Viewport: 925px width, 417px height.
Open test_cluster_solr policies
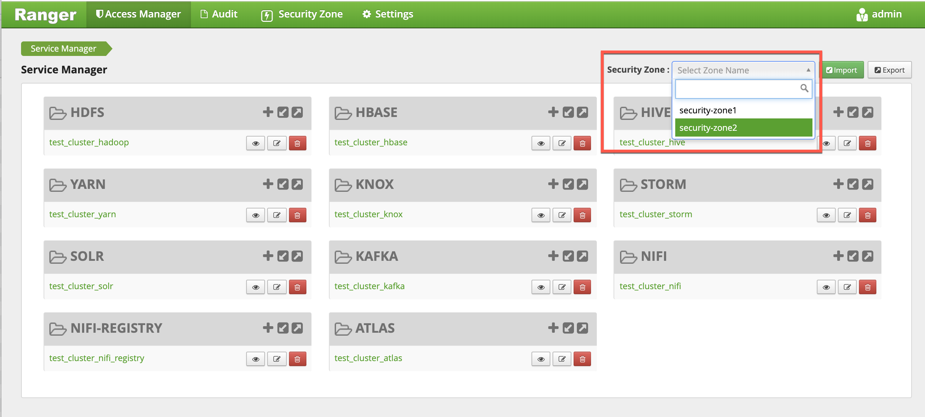click(81, 286)
